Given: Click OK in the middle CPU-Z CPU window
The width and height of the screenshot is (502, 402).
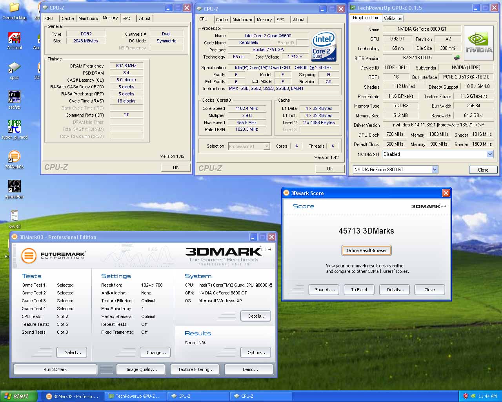Looking at the screenshot, I should [330, 169].
